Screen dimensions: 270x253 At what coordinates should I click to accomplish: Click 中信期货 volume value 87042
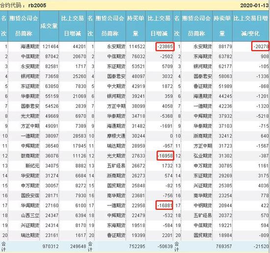52,56
